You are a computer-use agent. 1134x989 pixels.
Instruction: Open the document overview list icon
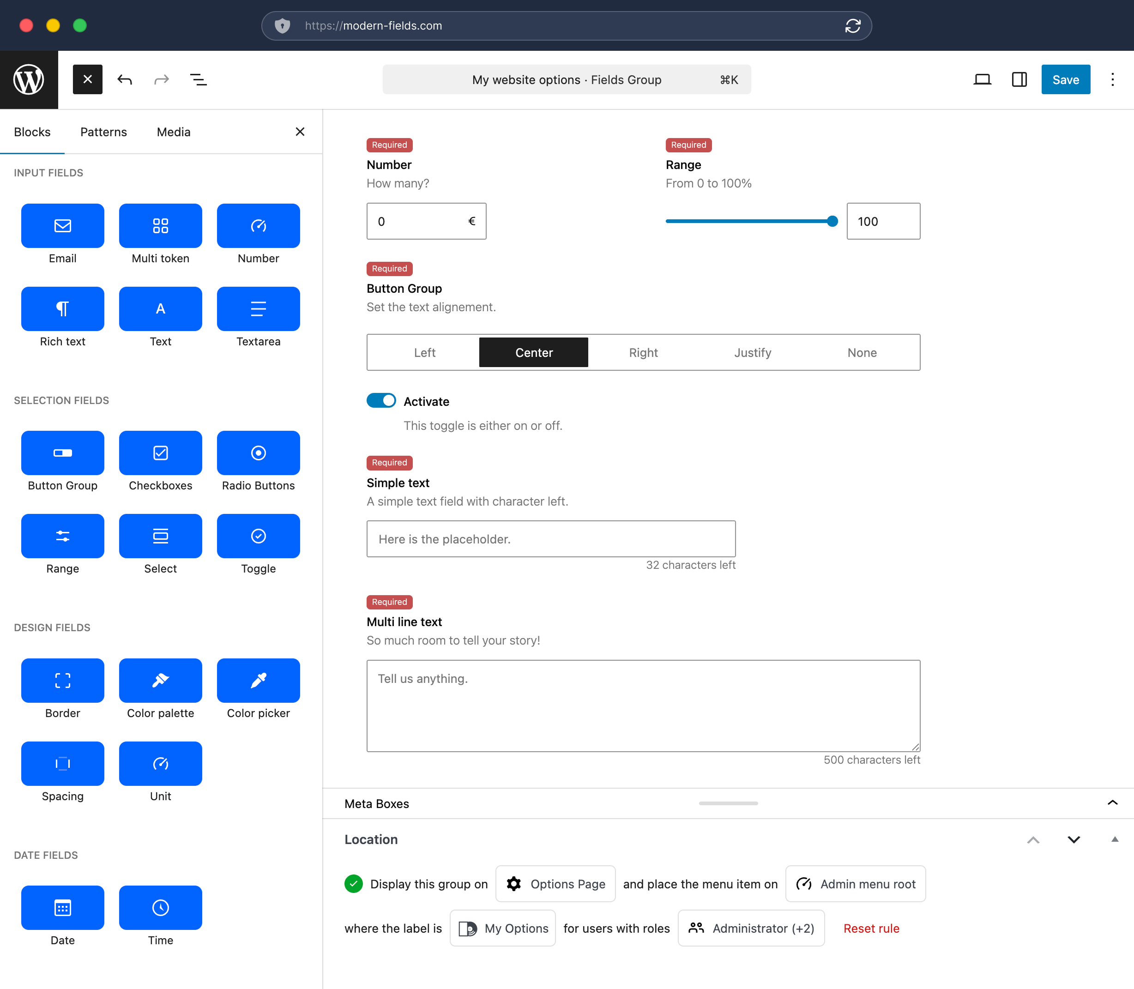[x=198, y=79]
